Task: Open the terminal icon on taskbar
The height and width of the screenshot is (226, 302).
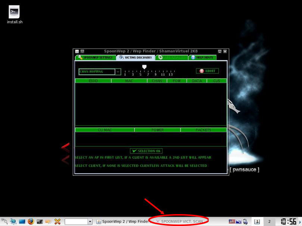Action: [x=40, y=222]
